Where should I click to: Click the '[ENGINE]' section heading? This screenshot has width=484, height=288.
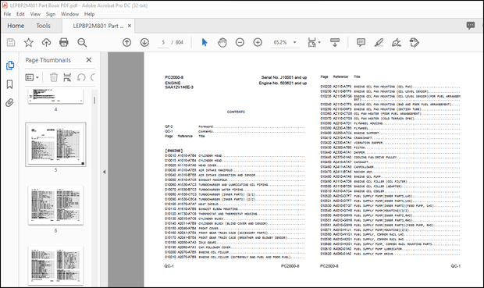point(174,151)
